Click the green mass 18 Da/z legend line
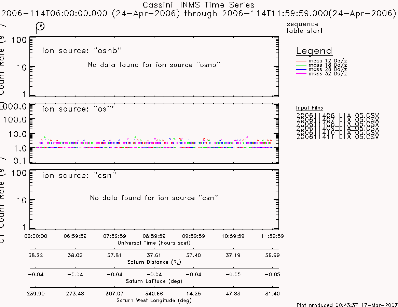Image resolution: width=398 pixels, height=307 pixels. click(x=301, y=65)
